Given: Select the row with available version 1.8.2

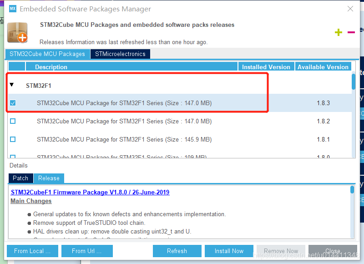Looking at the screenshot, I should point(180,121).
